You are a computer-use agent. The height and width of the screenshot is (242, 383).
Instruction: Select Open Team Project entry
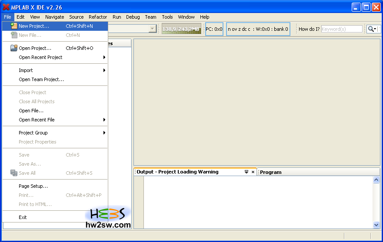(x=55, y=79)
